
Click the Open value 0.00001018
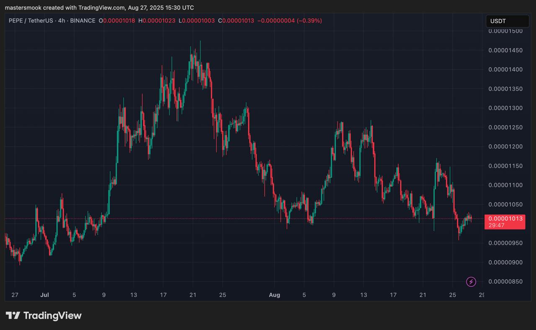tap(119, 20)
